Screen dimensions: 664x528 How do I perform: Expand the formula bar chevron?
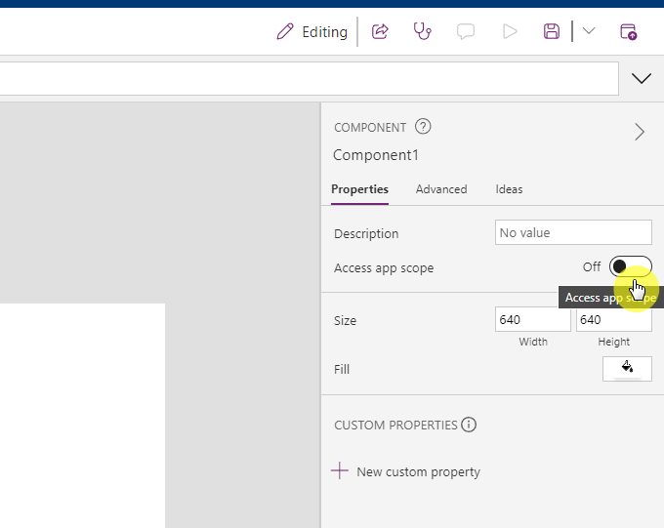[x=642, y=78]
